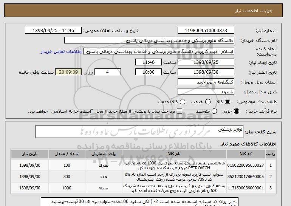The image size is (291, 206).
Task: Click the general description box لوازم پزشکی
Action: coord(139,132)
